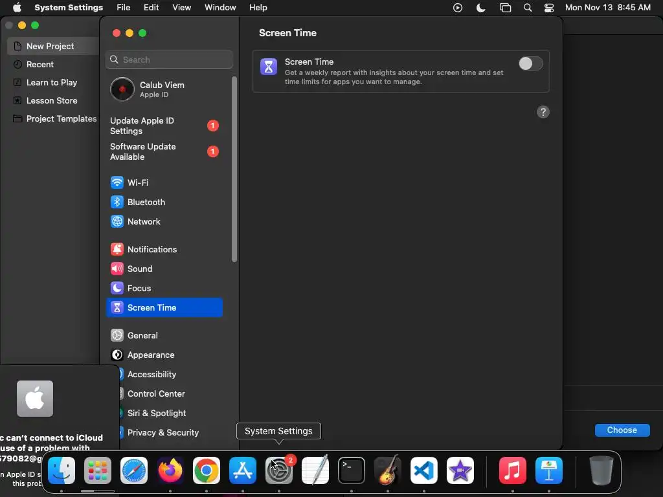Open Spotlight search in the menu bar
Image resolution: width=663 pixels, height=497 pixels.
tap(527, 8)
